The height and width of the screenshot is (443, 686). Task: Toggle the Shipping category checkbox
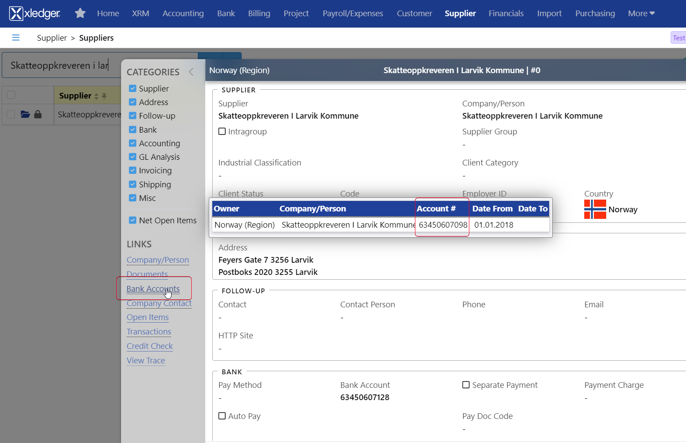[x=132, y=184]
